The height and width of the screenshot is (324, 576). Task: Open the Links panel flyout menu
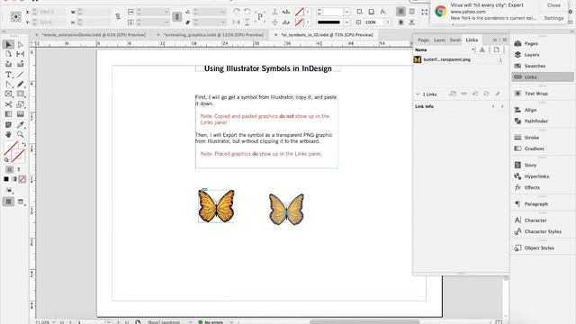point(505,40)
